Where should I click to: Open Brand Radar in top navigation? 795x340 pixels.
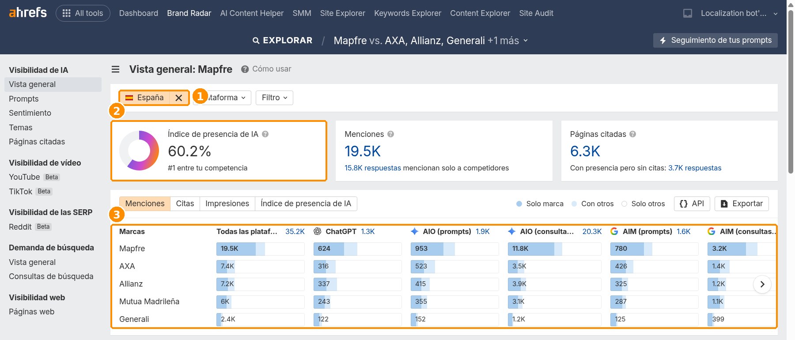point(189,13)
